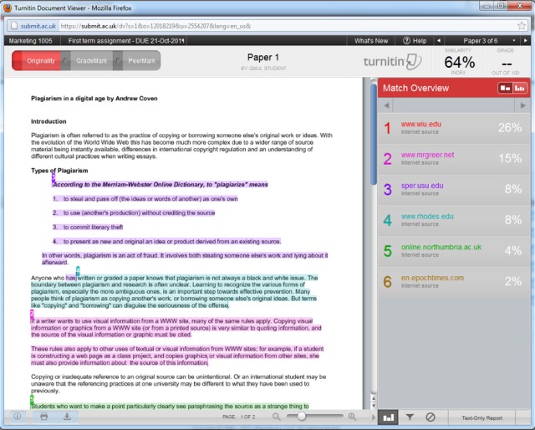
Task: Expand the sidebar using the bottom arrow
Action: 374,417
